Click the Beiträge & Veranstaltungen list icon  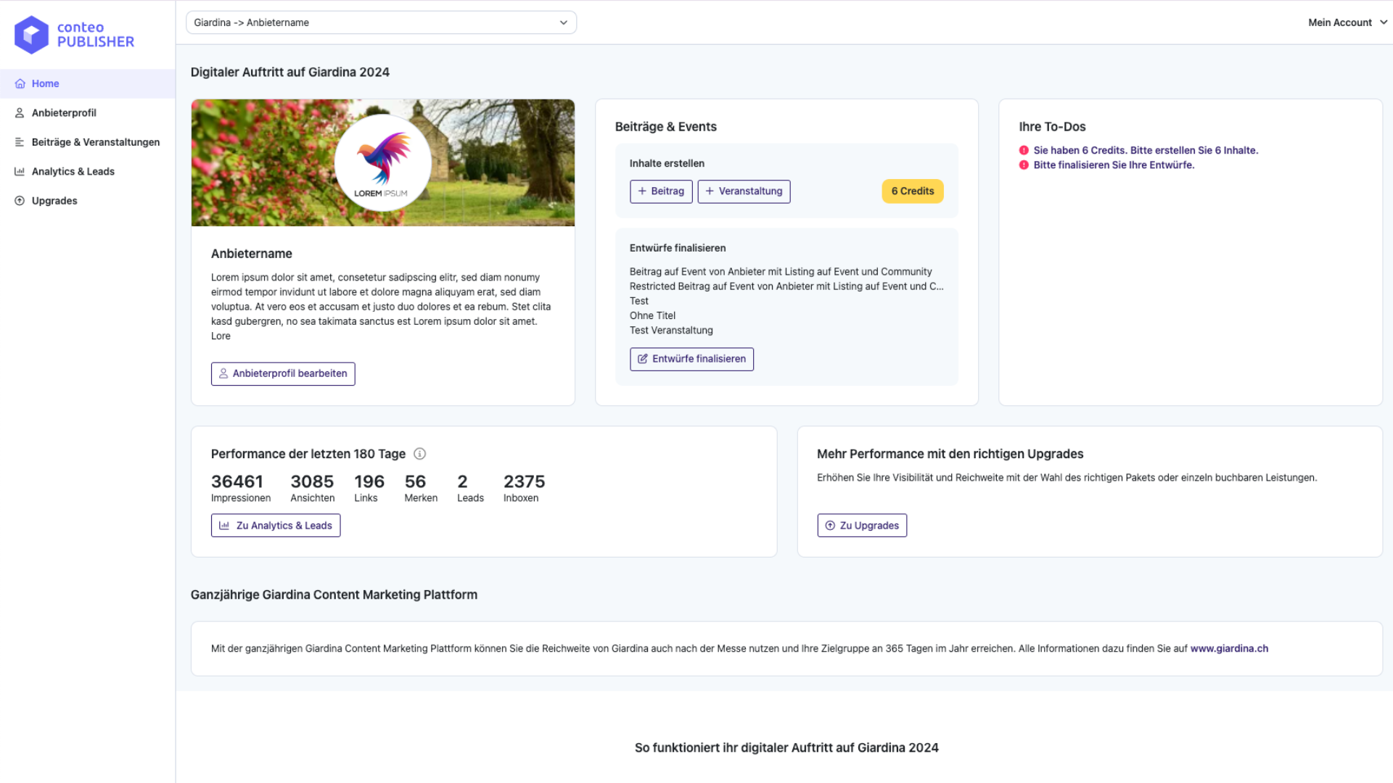coord(20,142)
